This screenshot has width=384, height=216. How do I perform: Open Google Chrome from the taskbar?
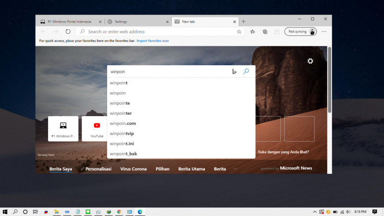[x=119, y=212]
